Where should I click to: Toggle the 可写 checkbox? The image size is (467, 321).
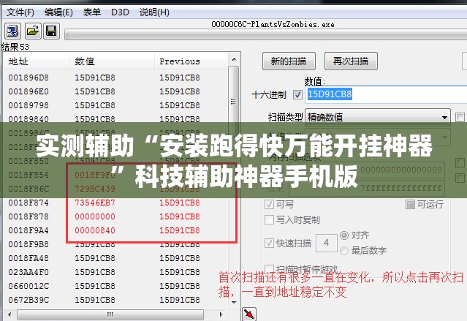point(269,205)
